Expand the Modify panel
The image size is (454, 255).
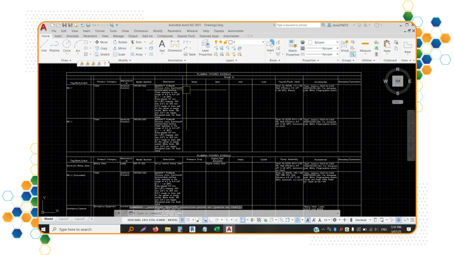(x=125, y=60)
